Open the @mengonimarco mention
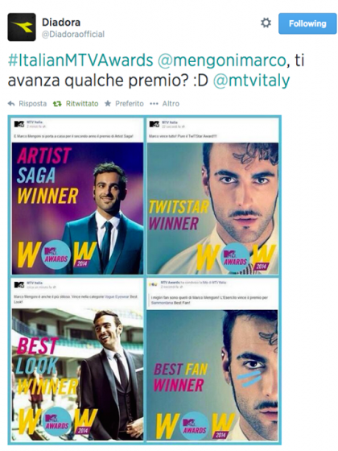This screenshot has width=338, height=451. [221, 60]
